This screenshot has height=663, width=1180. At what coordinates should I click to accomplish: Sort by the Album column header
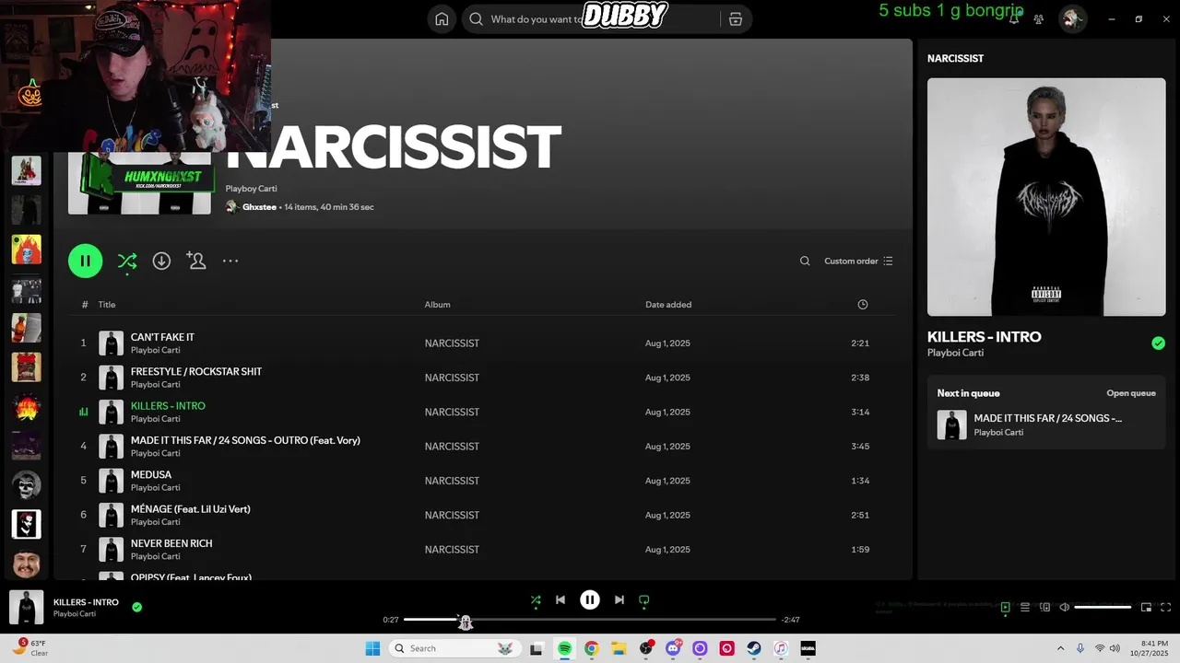tap(437, 305)
